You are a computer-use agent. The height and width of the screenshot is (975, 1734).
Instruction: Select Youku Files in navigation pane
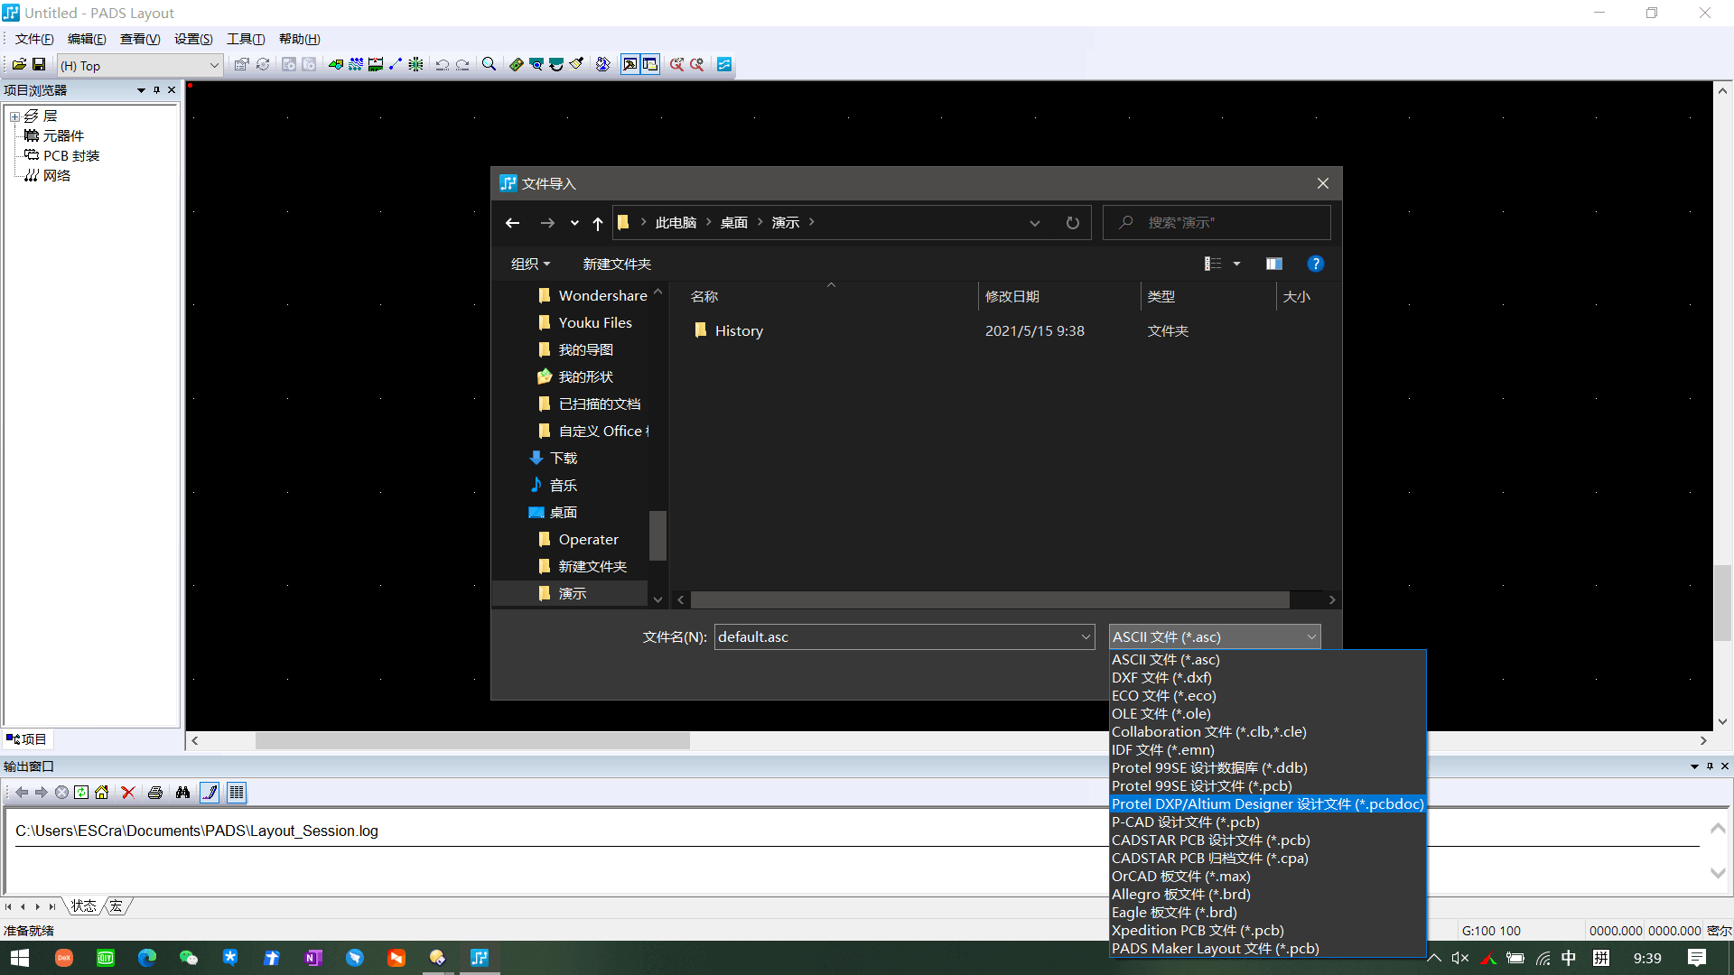pos(595,322)
